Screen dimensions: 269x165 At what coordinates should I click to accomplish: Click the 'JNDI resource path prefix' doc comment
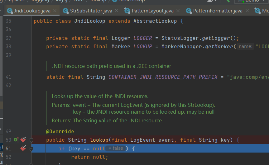(111, 66)
